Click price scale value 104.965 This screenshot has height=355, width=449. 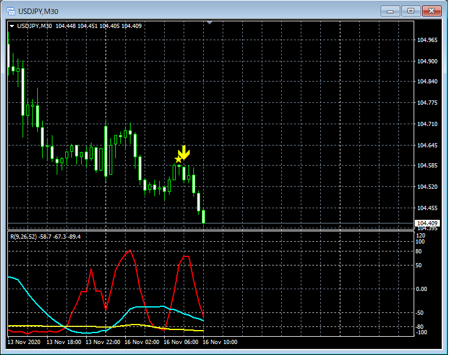pos(427,40)
